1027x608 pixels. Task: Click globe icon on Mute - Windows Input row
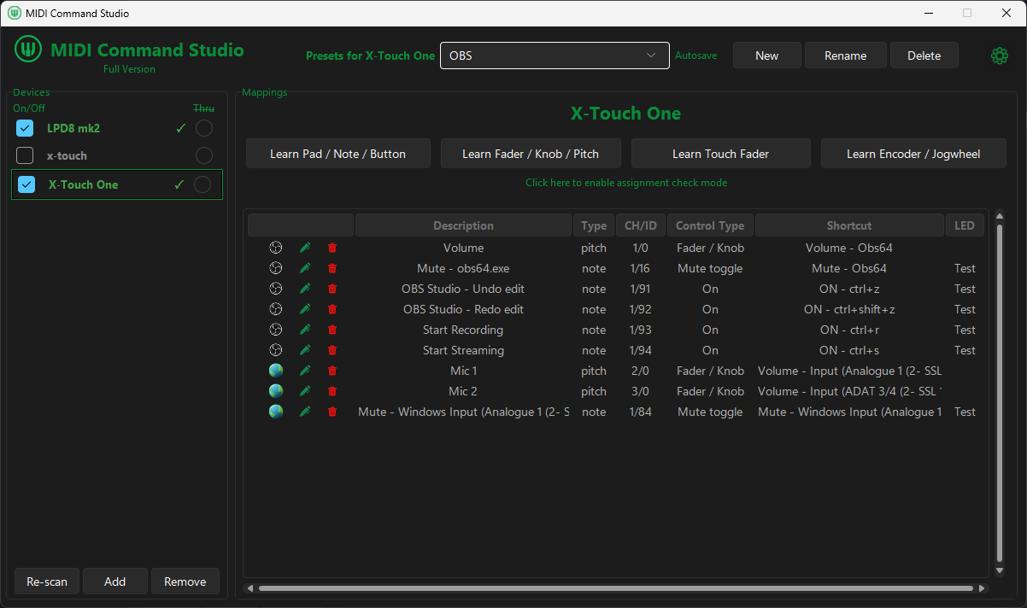(x=275, y=412)
